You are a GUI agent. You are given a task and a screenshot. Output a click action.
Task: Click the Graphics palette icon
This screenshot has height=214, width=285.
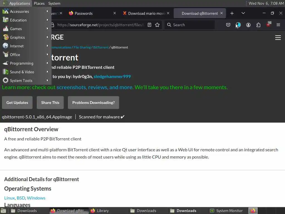click(6, 37)
